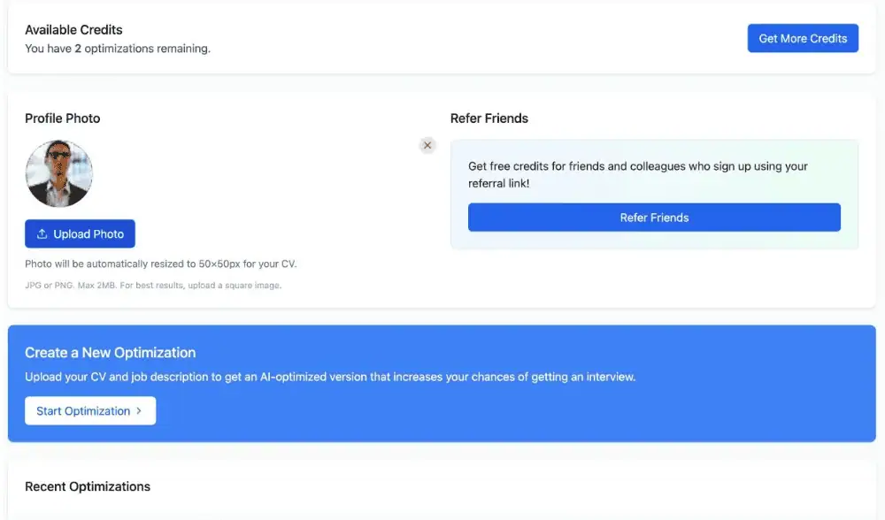Click the Available Credits heading
Screen dimensions: 885x520
click(73, 30)
